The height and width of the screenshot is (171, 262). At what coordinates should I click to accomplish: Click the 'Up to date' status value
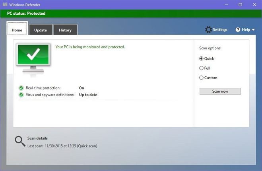tap(88, 95)
